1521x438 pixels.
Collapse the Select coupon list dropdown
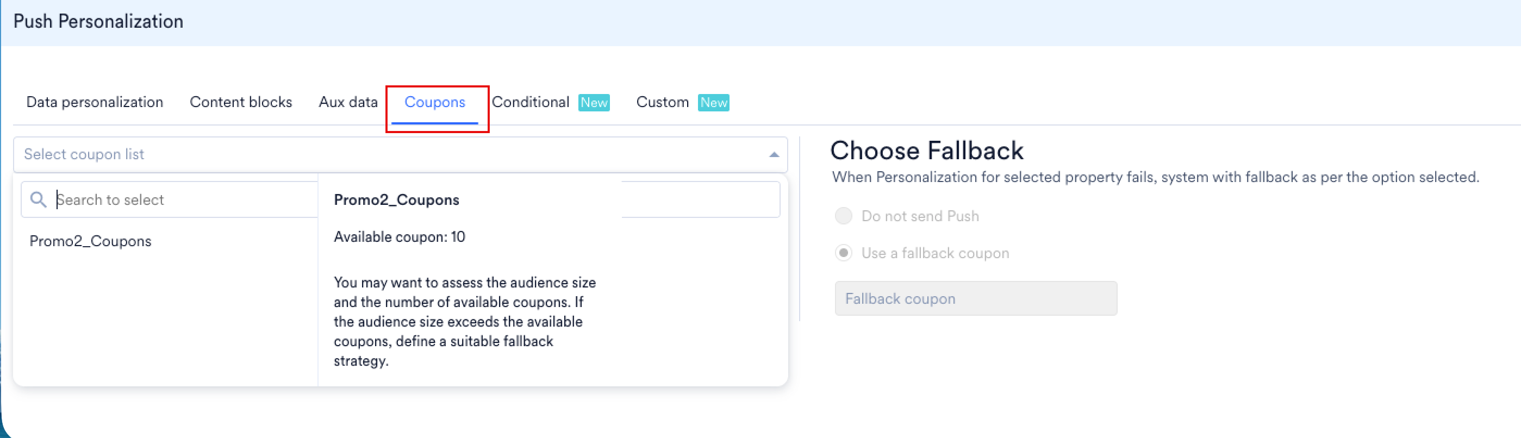400,155
